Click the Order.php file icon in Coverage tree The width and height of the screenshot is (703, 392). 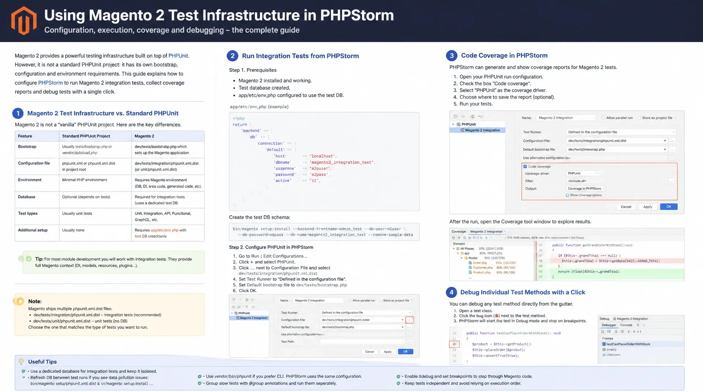click(x=470, y=263)
